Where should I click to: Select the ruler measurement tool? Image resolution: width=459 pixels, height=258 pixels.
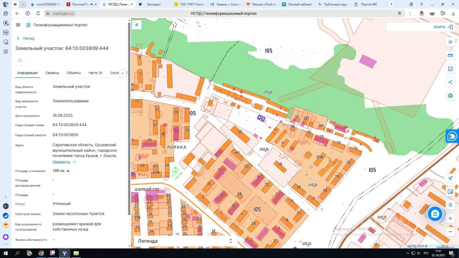tap(450, 55)
